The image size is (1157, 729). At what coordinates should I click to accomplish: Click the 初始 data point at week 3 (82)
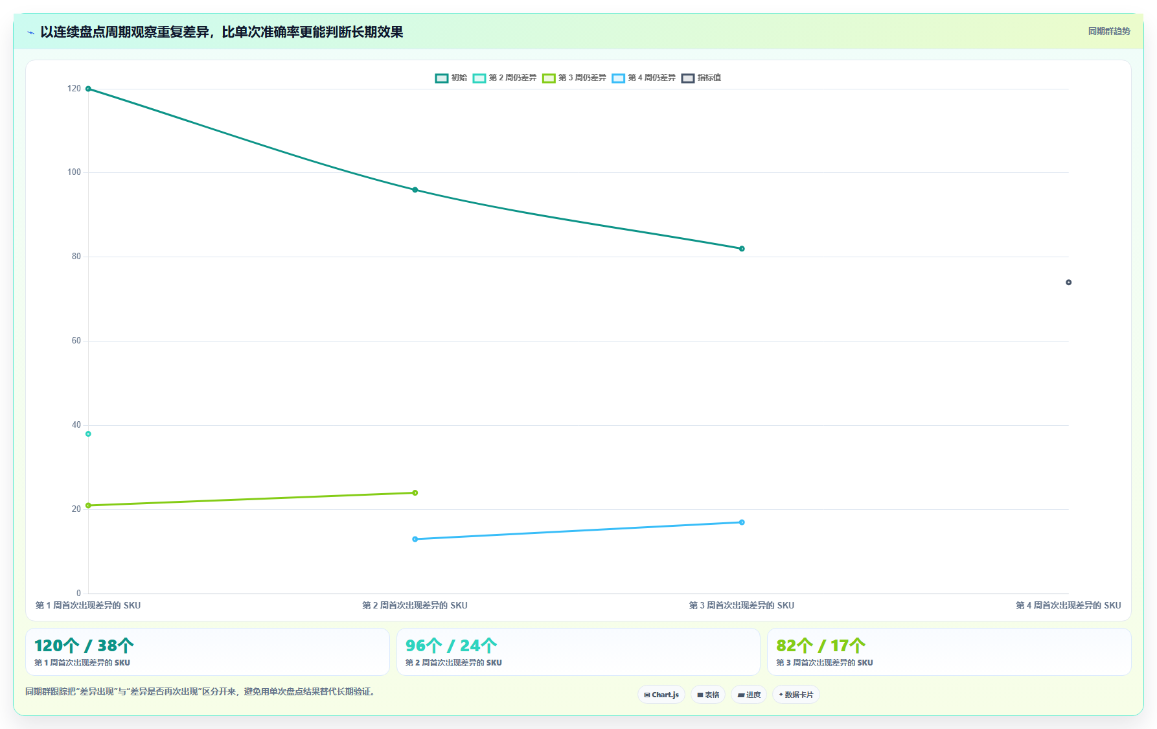click(742, 249)
